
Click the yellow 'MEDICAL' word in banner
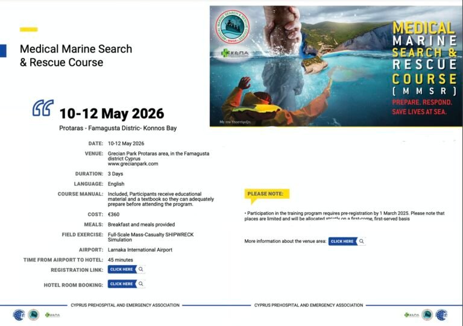tap(423, 28)
